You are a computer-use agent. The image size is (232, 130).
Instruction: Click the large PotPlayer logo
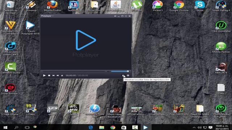coord(86,40)
